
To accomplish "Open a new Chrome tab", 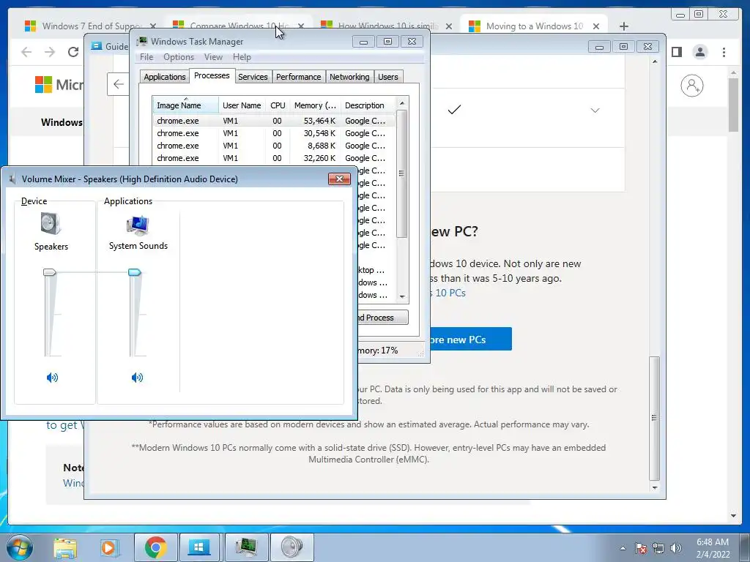I will [624, 26].
